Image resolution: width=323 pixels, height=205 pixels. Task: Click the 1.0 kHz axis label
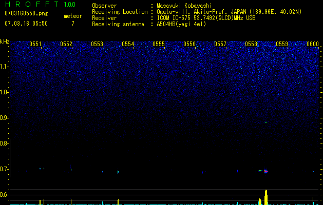coord(4,92)
